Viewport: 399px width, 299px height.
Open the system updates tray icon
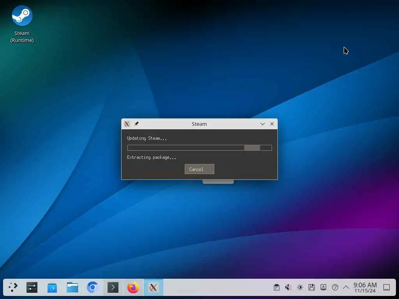(x=335, y=287)
